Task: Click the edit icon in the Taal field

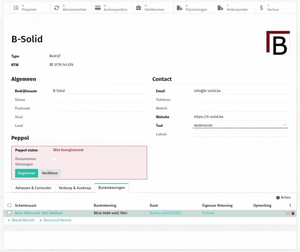Action: [x=285, y=125]
